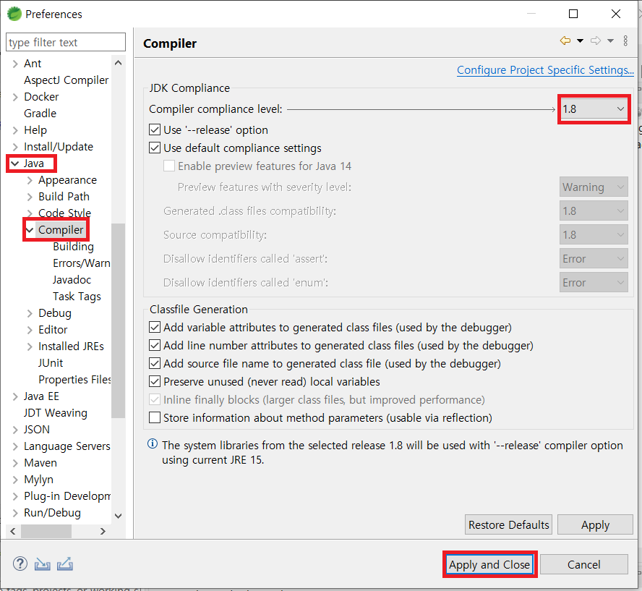Click the type filter text field
642x591 pixels.
point(66,42)
